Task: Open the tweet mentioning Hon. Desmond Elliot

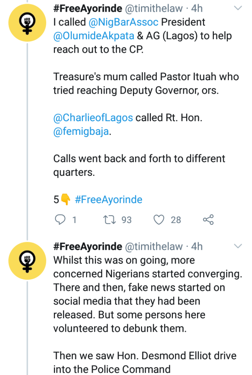Action: [147, 308]
